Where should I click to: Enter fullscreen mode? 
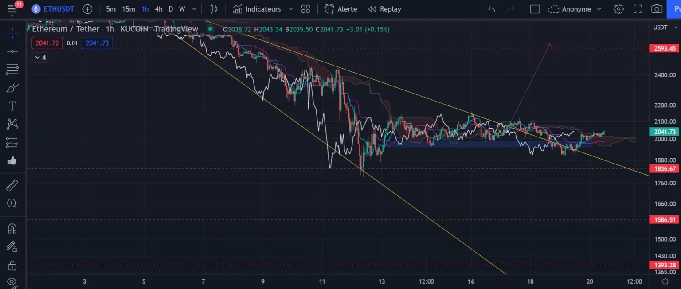tap(638, 9)
